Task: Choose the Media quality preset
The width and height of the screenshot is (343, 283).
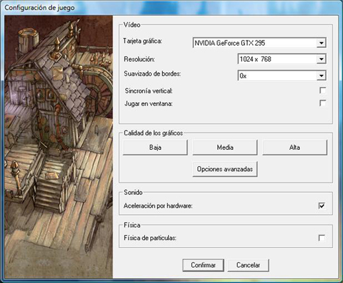Action: (x=225, y=147)
